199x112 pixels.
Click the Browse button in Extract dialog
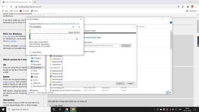pos(126,45)
